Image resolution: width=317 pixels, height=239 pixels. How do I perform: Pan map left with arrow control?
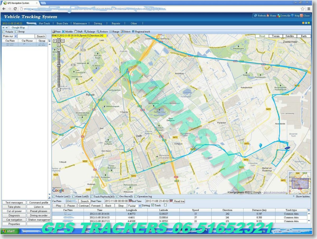click(55, 41)
